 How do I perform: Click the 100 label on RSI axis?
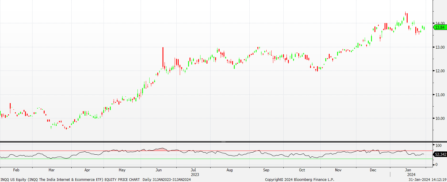pos(439,145)
